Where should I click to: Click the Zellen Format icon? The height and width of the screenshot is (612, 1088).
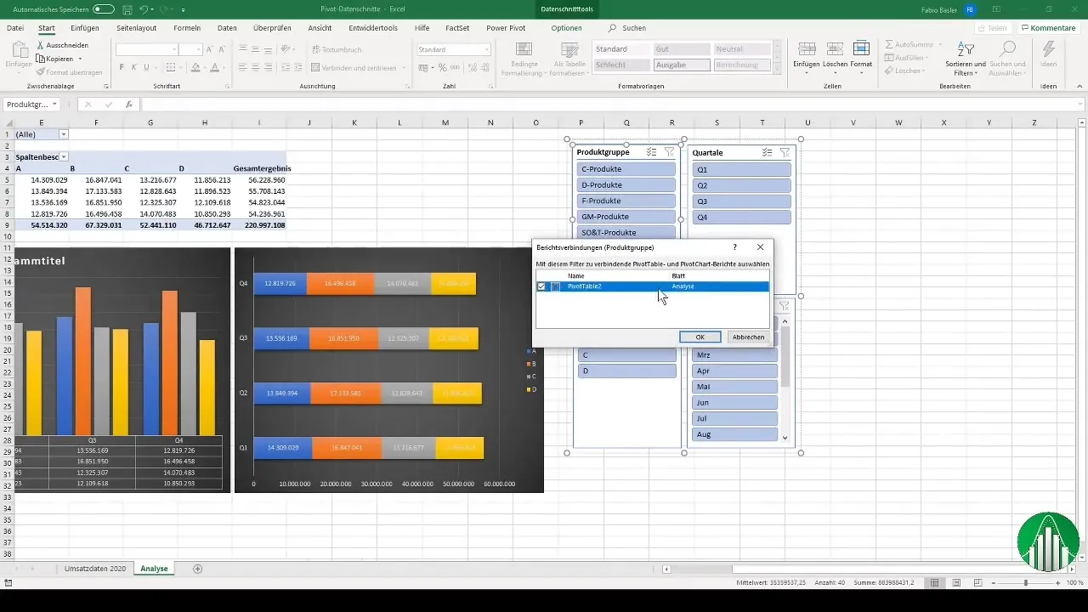pyautogui.click(x=861, y=48)
